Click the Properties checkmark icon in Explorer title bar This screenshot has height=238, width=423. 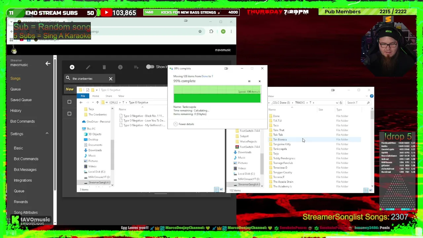tap(87, 90)
